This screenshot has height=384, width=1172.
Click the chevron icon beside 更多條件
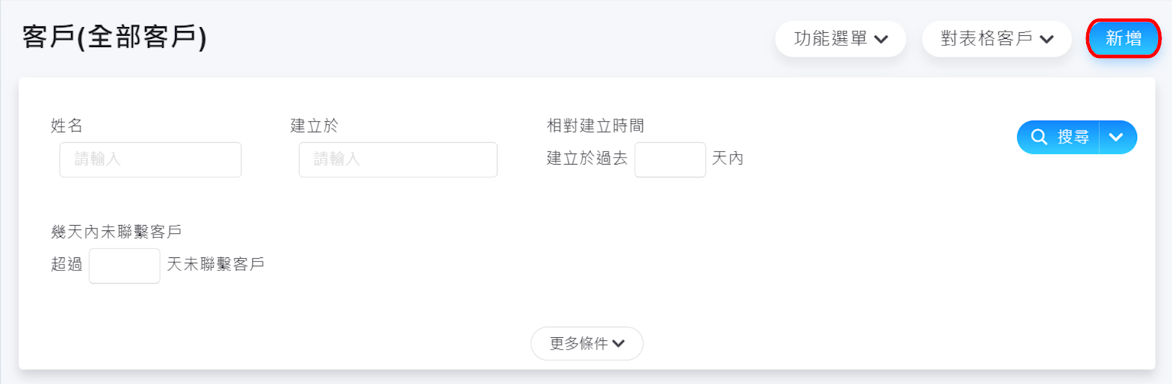[x=619, y=344]
